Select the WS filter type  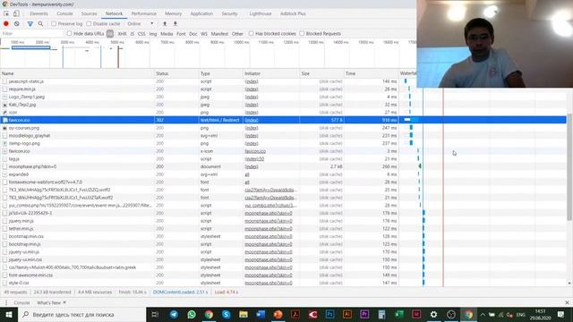(204, 34)
